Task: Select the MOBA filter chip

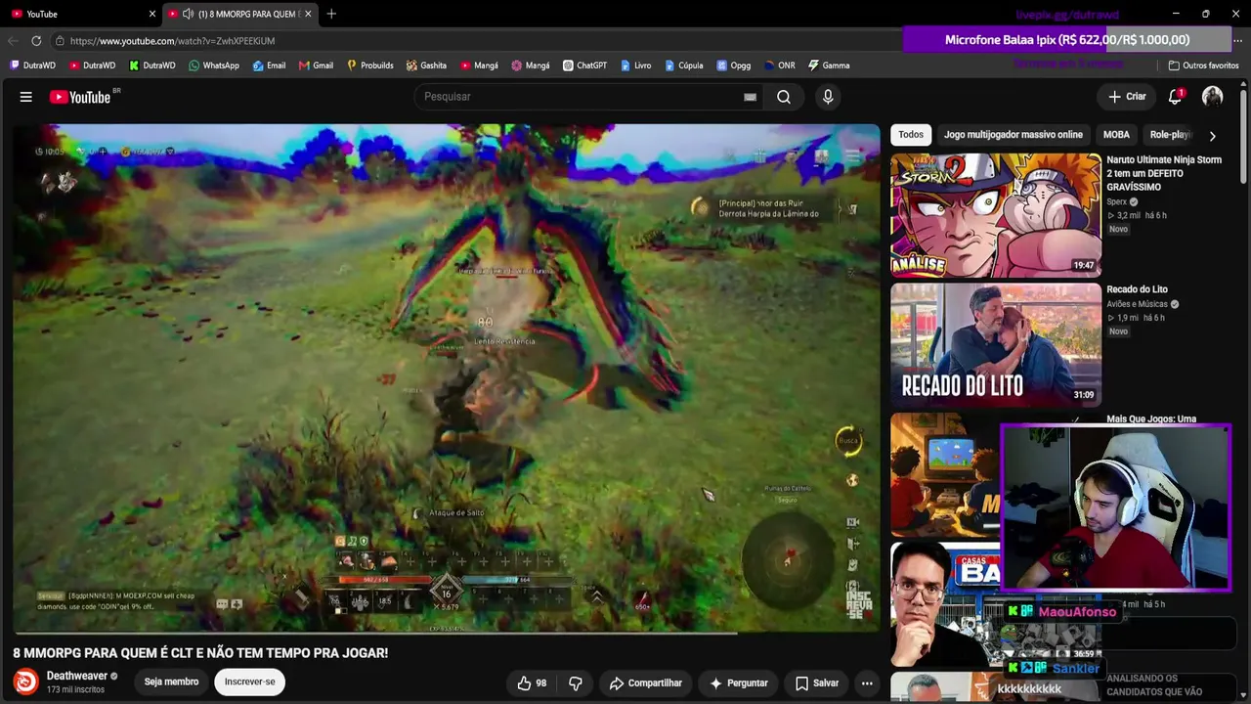Action: click(x=1116, y=135)
